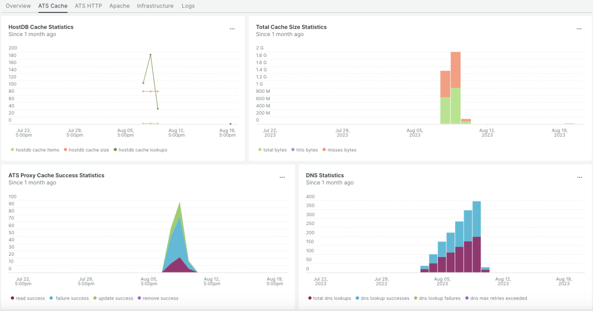This screenshot has width=593, height=311.
Task: Open the Logs tab
Action: (x=188, y=6)
